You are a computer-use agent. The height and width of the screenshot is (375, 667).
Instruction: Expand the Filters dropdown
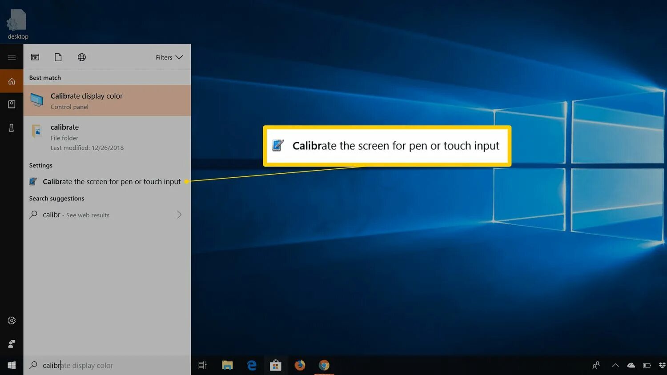coord(169,57)
